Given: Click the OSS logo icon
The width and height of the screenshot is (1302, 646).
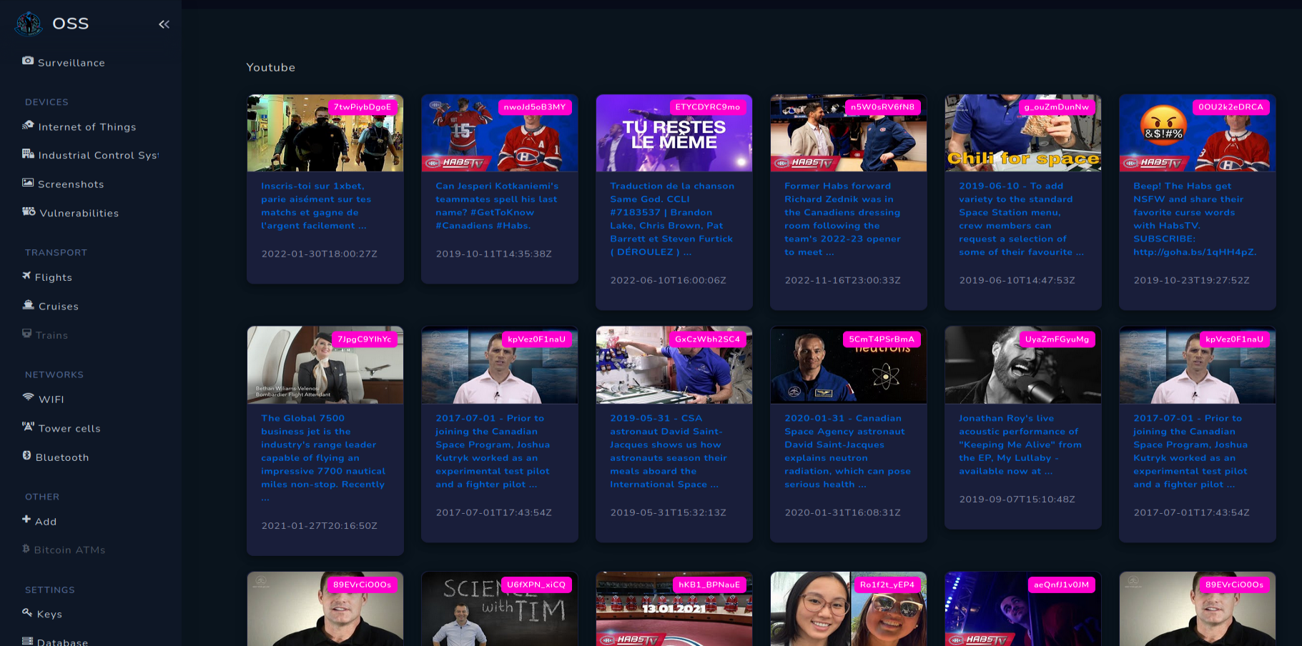Looking at the screenshot, I should point(29,24).
